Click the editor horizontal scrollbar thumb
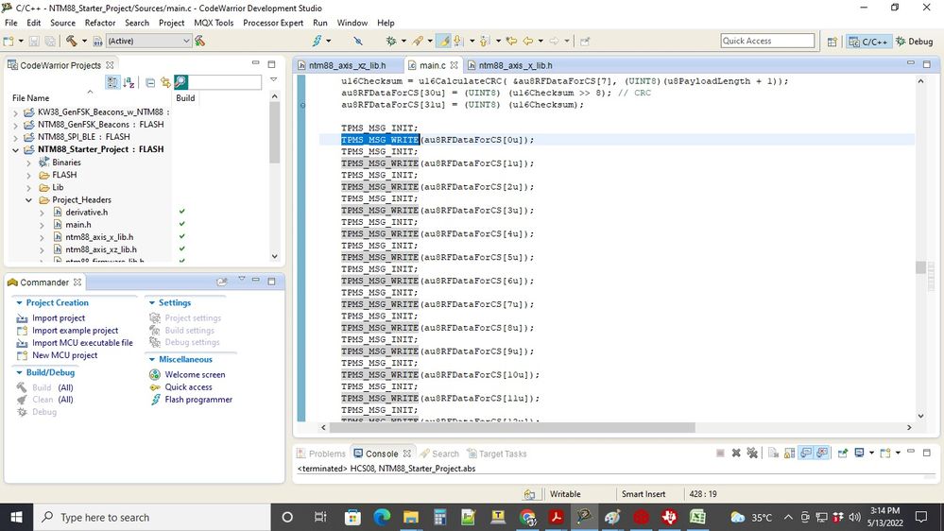 (x=512, y=427)
